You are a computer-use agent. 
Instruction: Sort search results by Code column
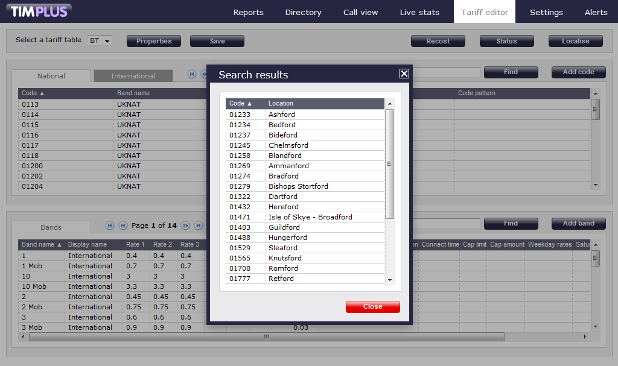241,104
